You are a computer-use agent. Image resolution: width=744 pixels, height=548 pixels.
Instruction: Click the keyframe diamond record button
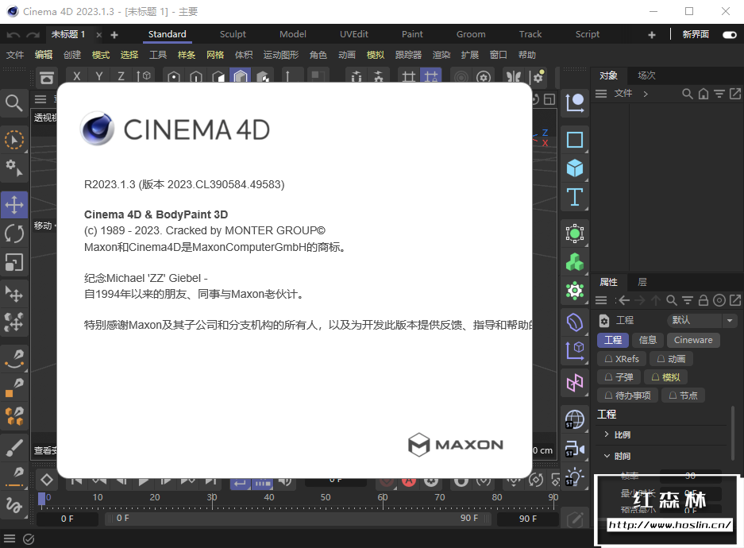tap(47, 480)
